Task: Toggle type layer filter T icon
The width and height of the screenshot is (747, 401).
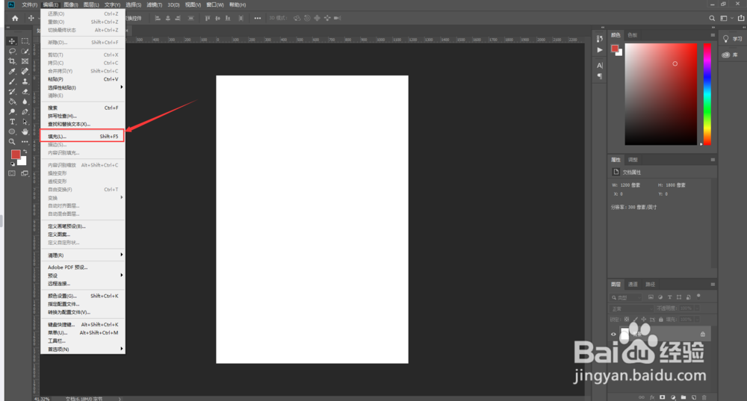Action: tap(669, 297)
